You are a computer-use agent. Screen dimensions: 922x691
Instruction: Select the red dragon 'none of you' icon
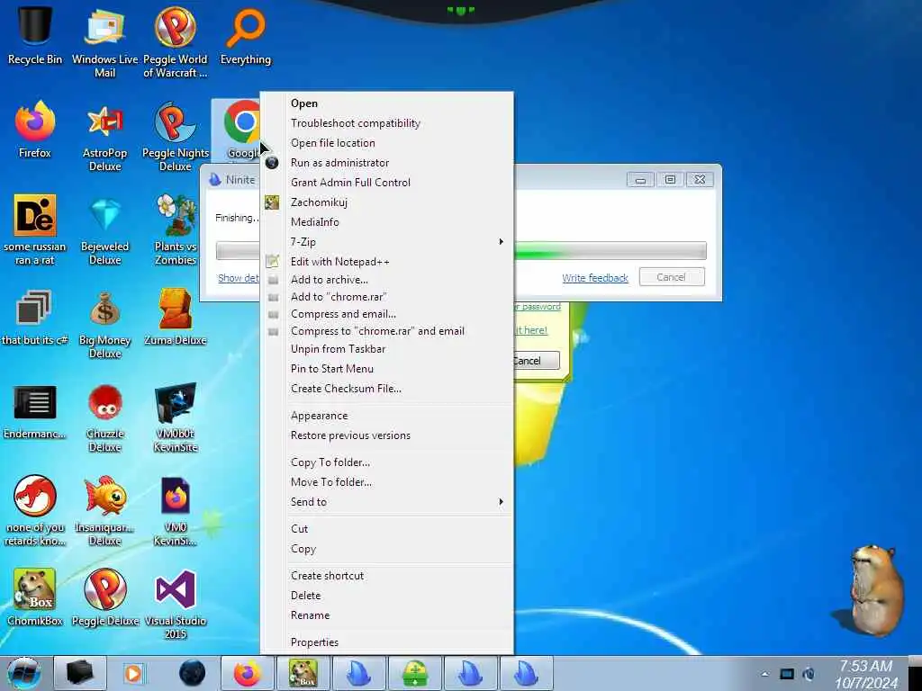click(x=35, y=511)
